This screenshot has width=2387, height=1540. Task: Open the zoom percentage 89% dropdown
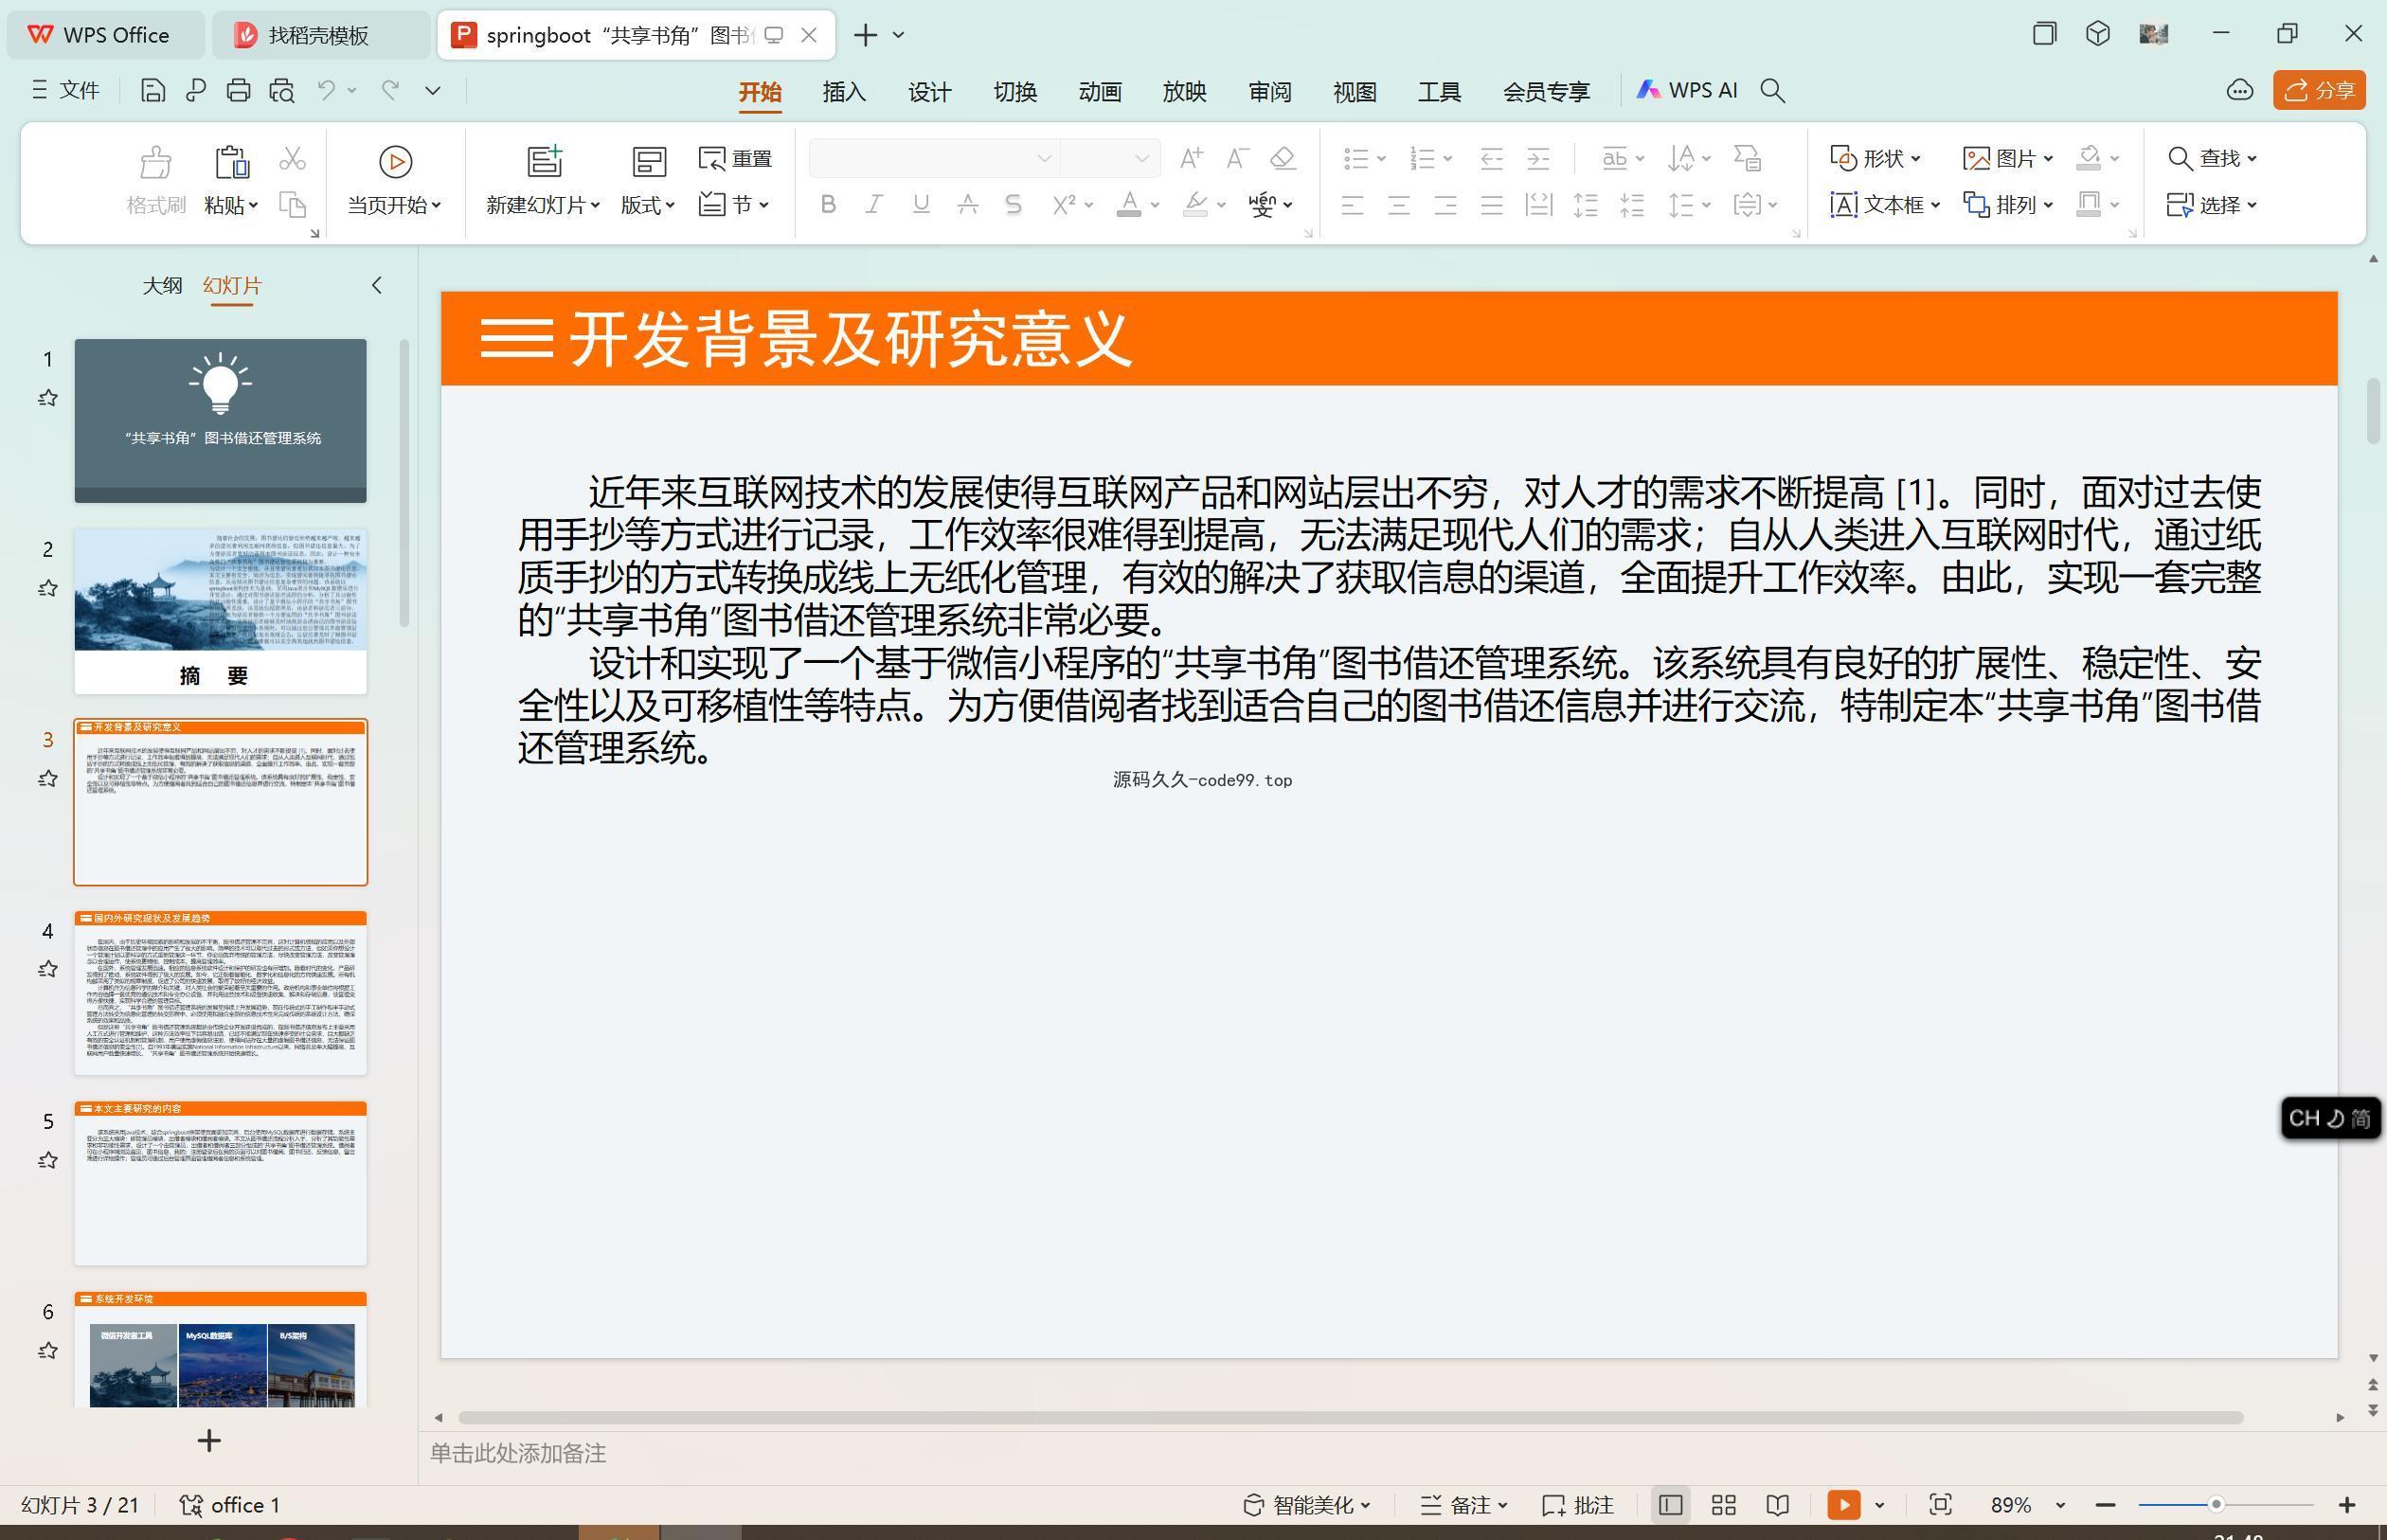[2060, 1506]
